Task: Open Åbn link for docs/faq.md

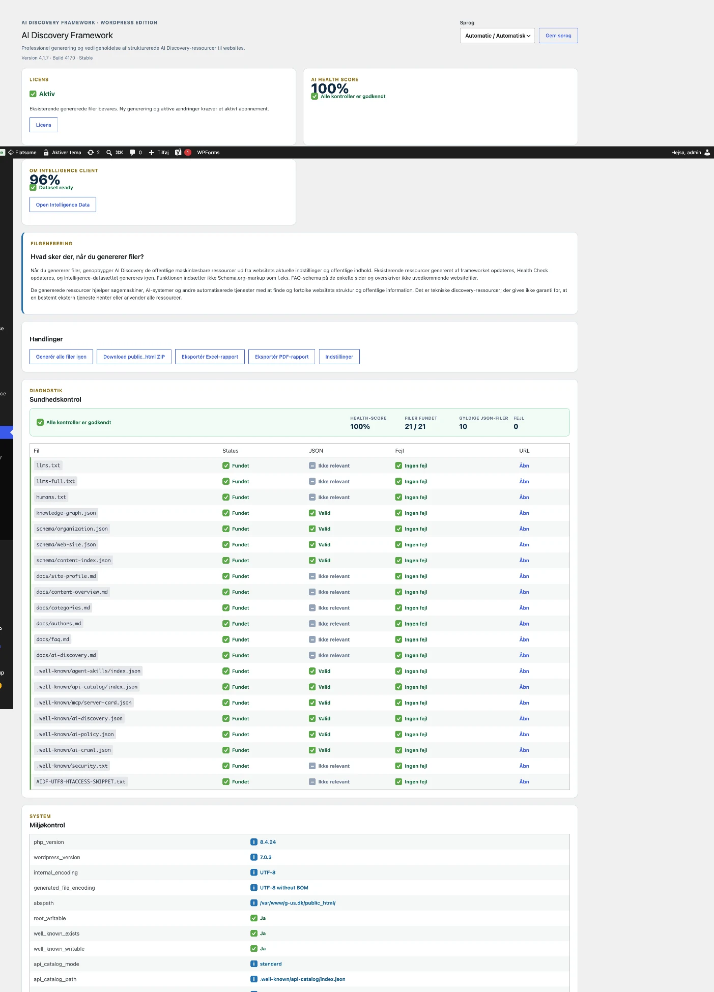Action: 524,639
